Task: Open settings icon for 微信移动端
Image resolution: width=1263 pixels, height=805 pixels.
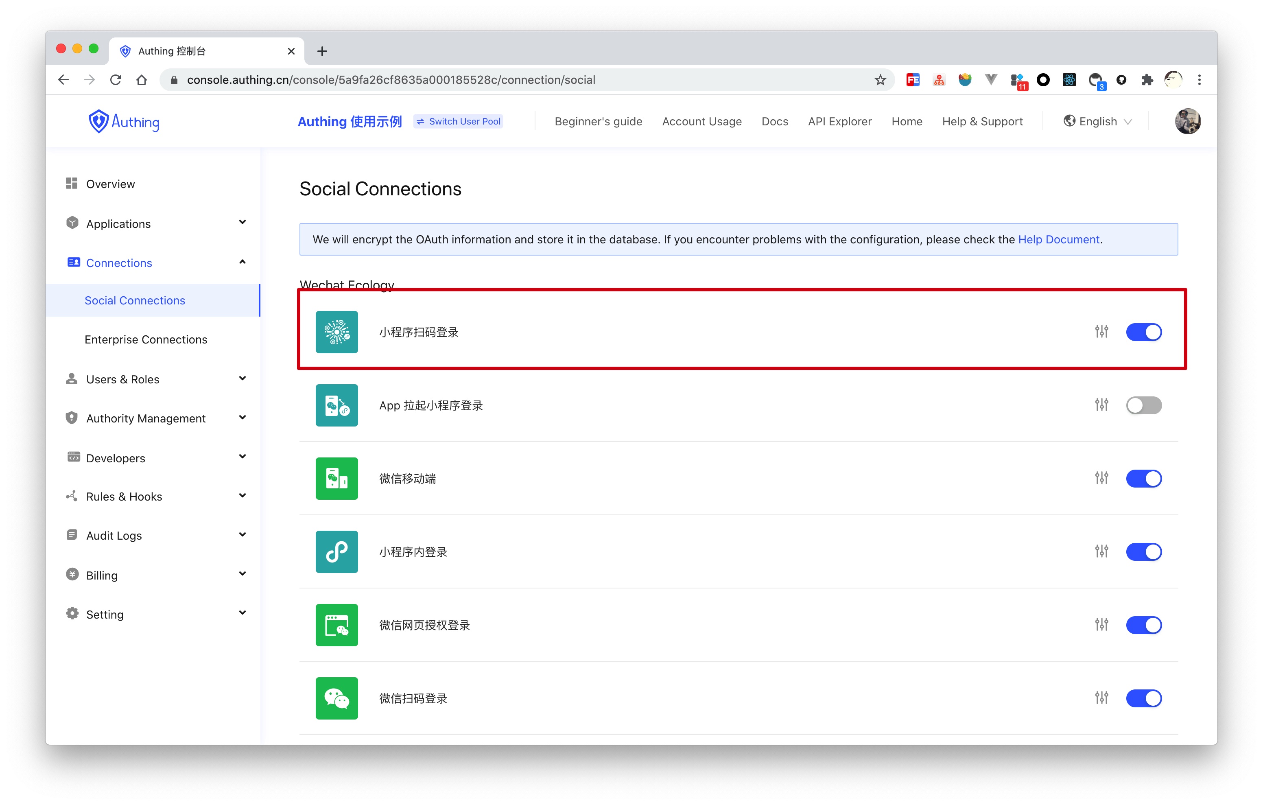Action: coord(1101,478)
